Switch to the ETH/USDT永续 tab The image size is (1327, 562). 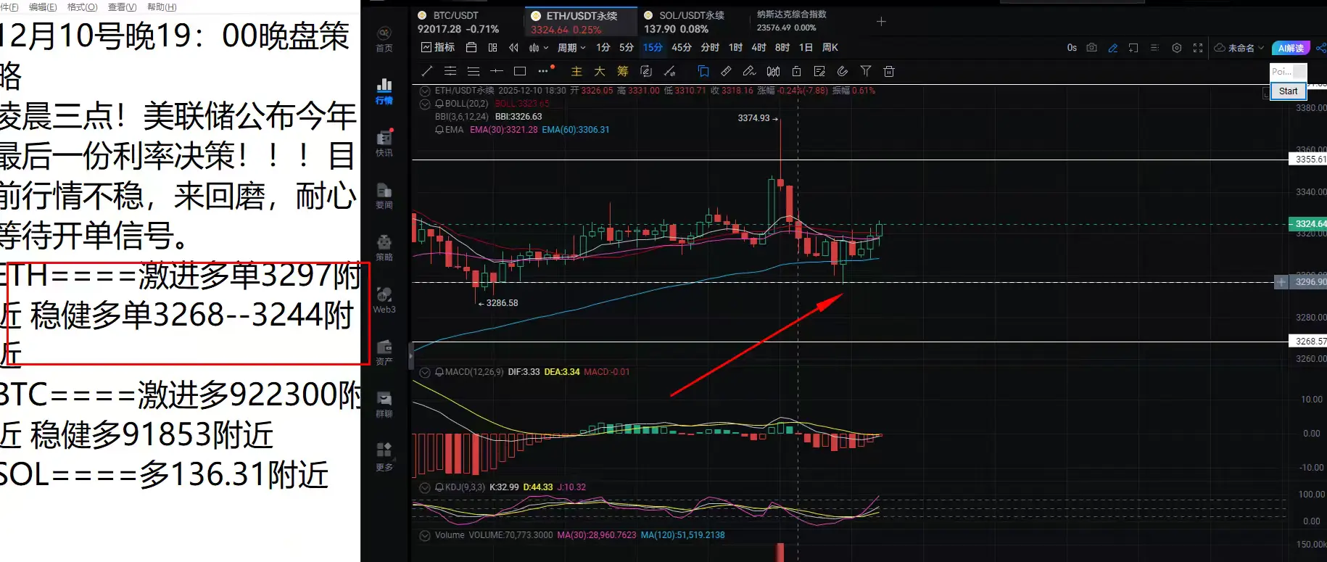click(x=582, y=22)
